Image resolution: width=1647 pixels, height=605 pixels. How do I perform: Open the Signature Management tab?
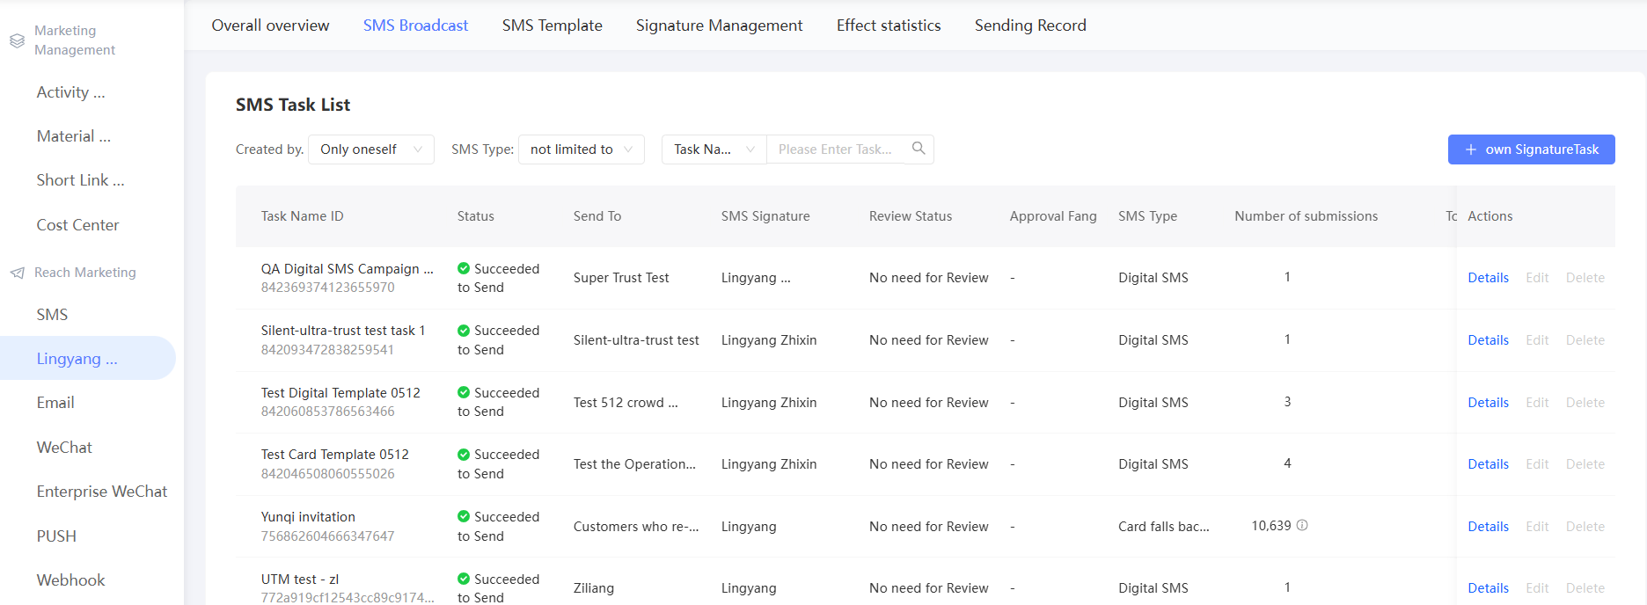[x=719, y=26]
